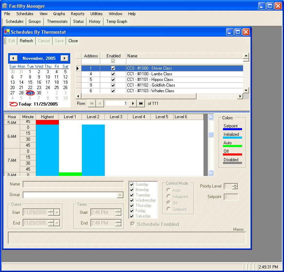
Task: Click the Start date spinner
Action: tap(51, 213)
